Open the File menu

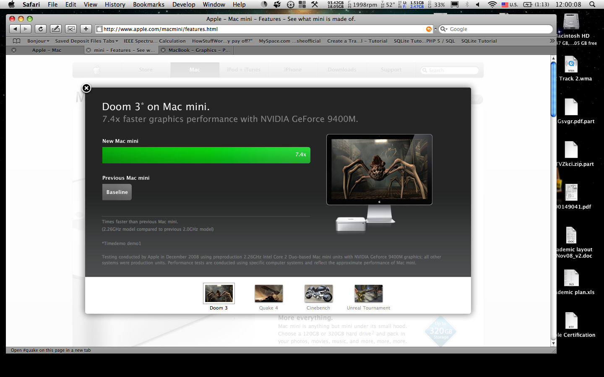[53, 5]
